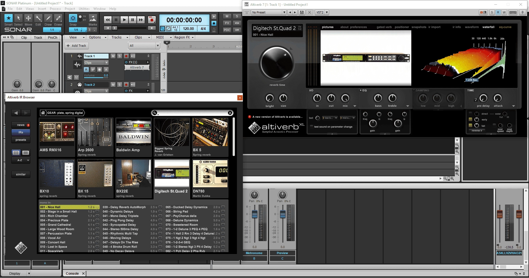Screen dimensions: 529x278
Task: Pause the transport
Action: 133,20
